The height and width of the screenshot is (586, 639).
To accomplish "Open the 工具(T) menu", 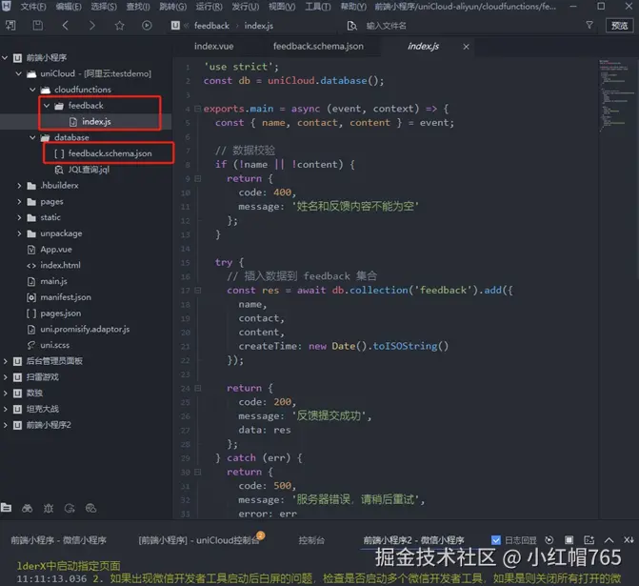I will tap(318, 7).
